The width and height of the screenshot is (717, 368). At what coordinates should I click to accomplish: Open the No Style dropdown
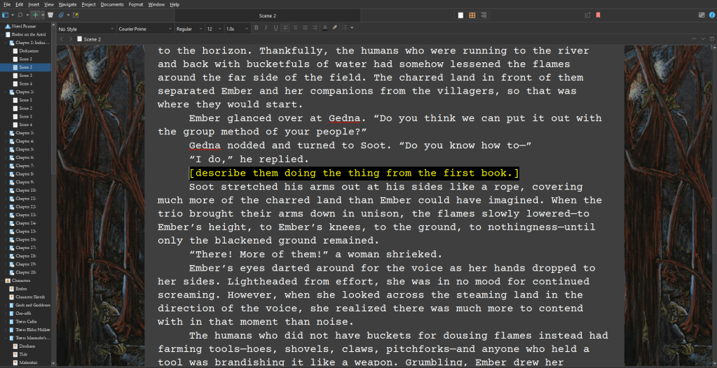pos(86,29)
